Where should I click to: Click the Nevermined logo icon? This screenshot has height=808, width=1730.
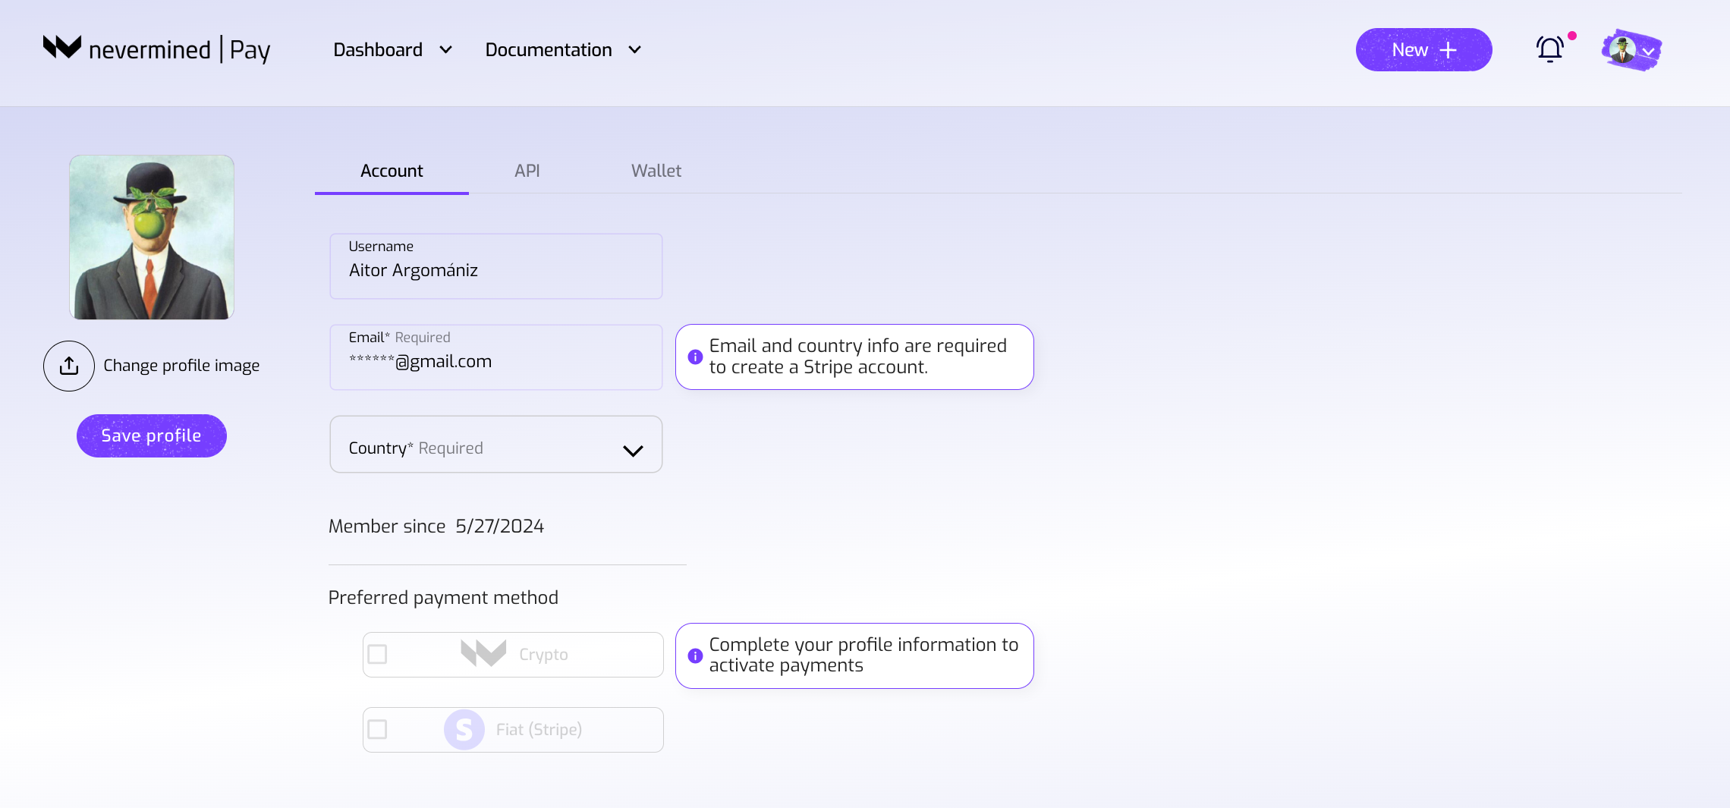(62, 48)
